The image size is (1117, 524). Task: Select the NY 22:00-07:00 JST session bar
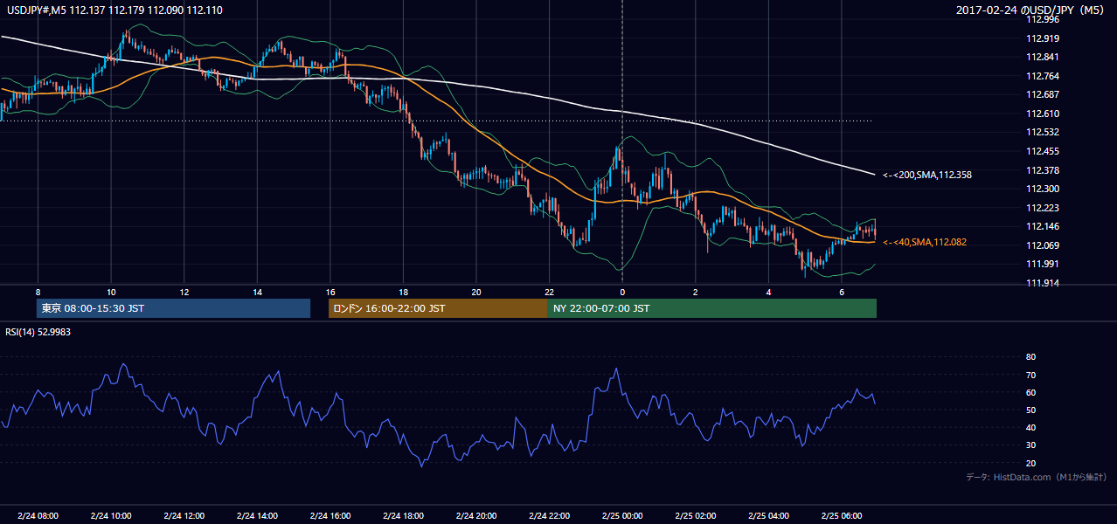(712, 308)
